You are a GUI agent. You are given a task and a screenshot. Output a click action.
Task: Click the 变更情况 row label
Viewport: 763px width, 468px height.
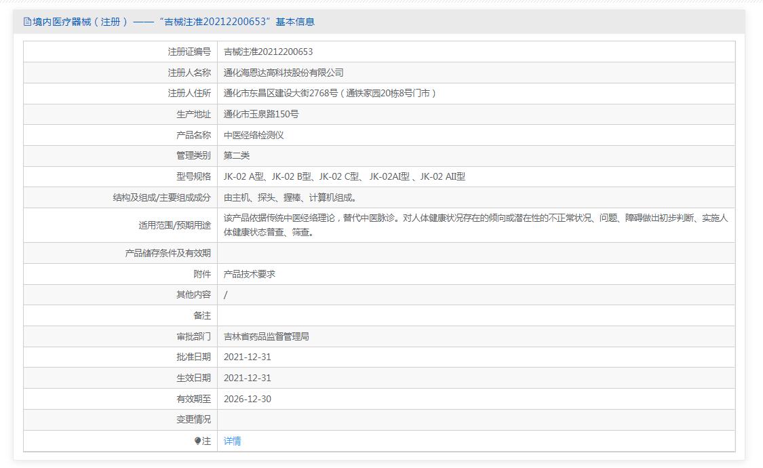(193, 420)
